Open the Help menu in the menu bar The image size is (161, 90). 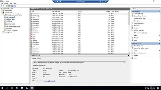point(15,3)
